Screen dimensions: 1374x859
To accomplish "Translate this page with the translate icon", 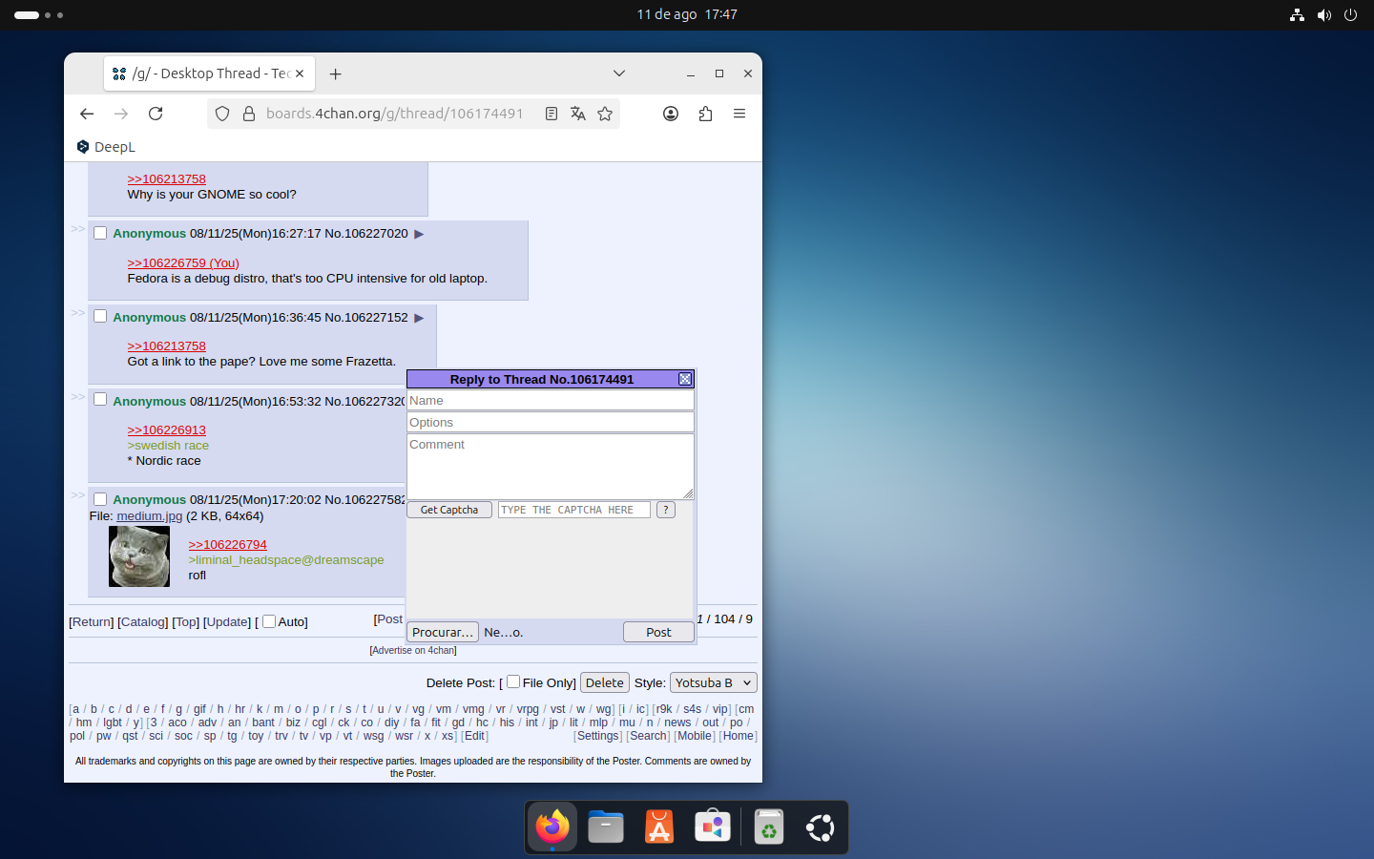I will (x=578, y=114).
